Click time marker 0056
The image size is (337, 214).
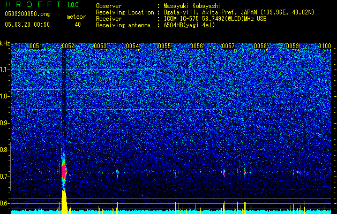click(197, 46)
